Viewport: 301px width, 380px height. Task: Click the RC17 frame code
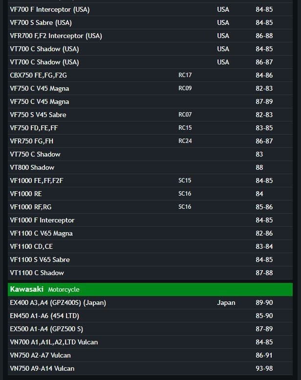(x=185, y=75)
